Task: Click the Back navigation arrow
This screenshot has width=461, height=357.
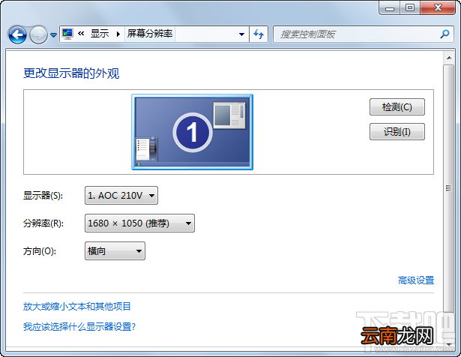Action: 17,34
